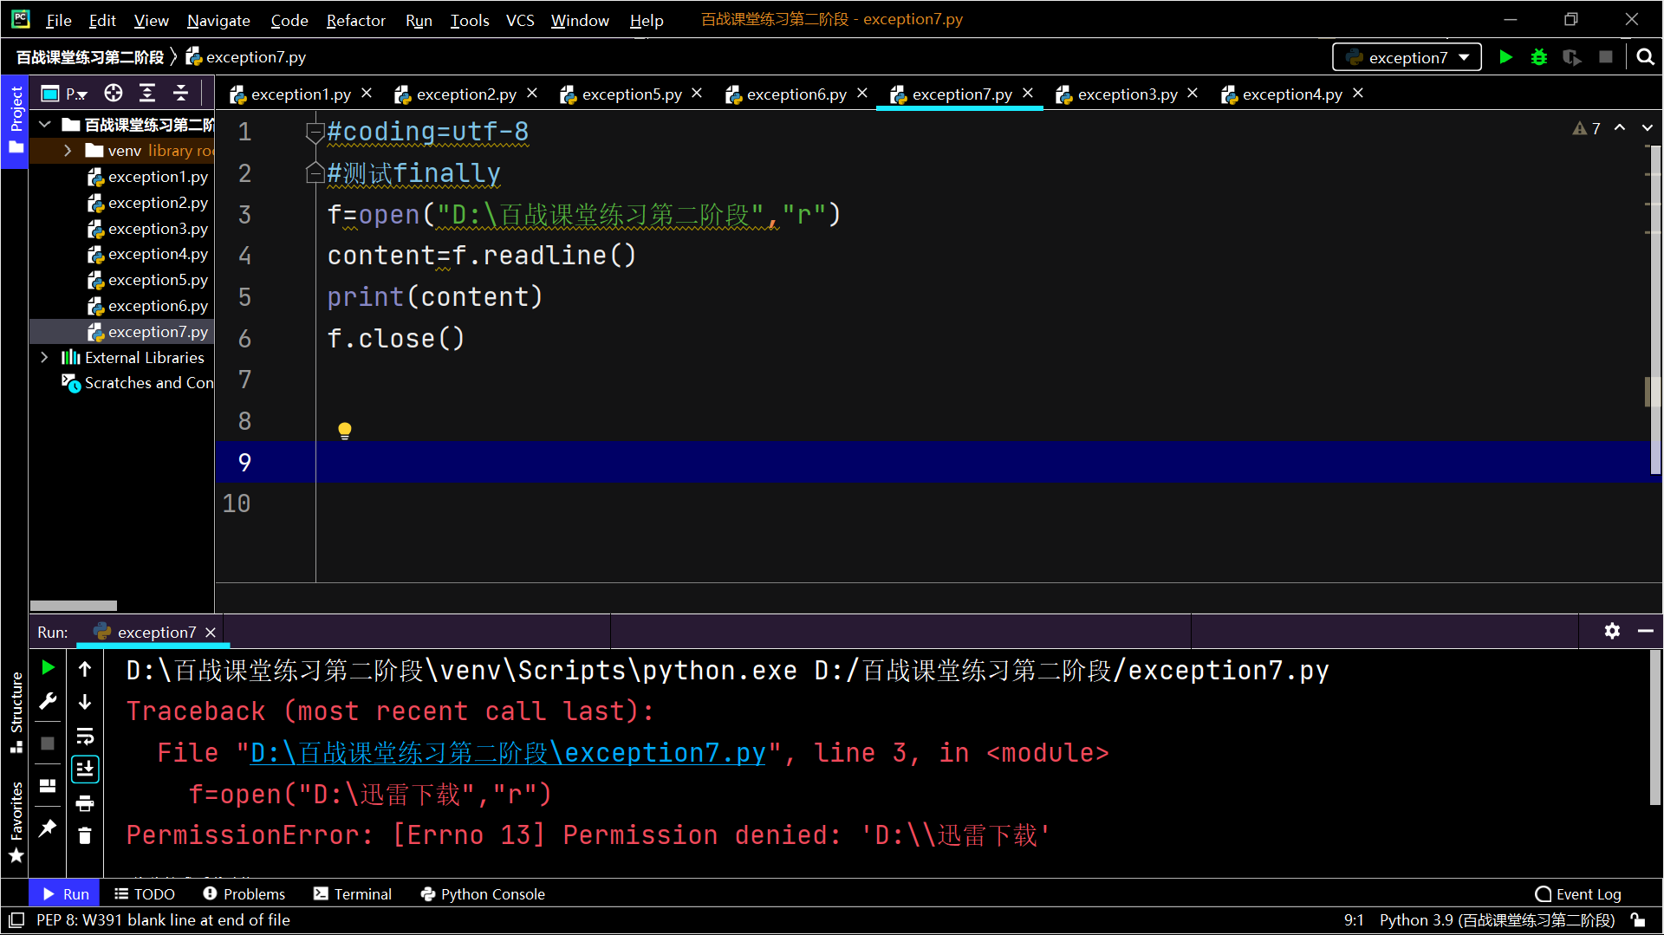1664x935 pixels.
Task: Open the TODO tool window
Action: [x=145, y=893]
